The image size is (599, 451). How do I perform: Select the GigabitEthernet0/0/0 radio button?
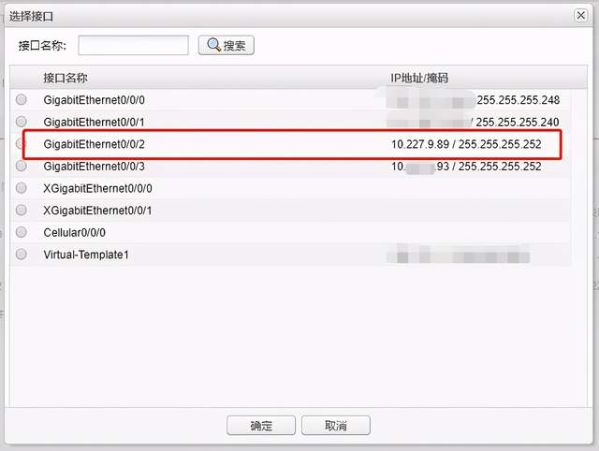(x=22, y=100)
